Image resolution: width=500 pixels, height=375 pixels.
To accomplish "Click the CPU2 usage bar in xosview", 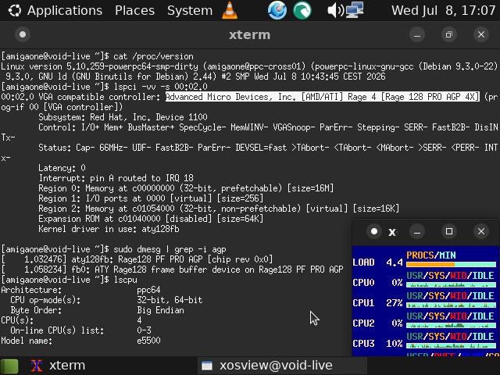I will click(451, 326).
